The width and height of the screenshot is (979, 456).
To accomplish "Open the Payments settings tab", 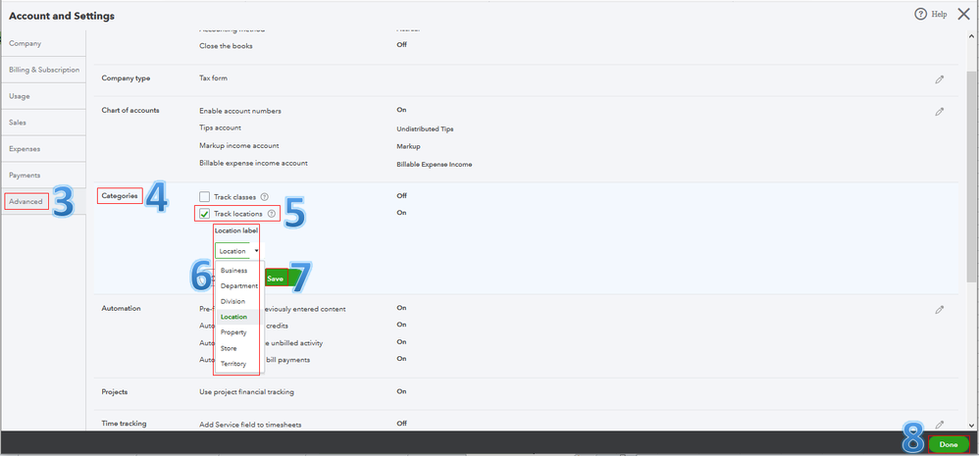I will pos(43,176).
